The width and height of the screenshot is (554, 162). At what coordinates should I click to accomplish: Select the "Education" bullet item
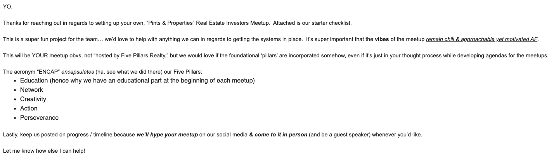tap(137, 81)
